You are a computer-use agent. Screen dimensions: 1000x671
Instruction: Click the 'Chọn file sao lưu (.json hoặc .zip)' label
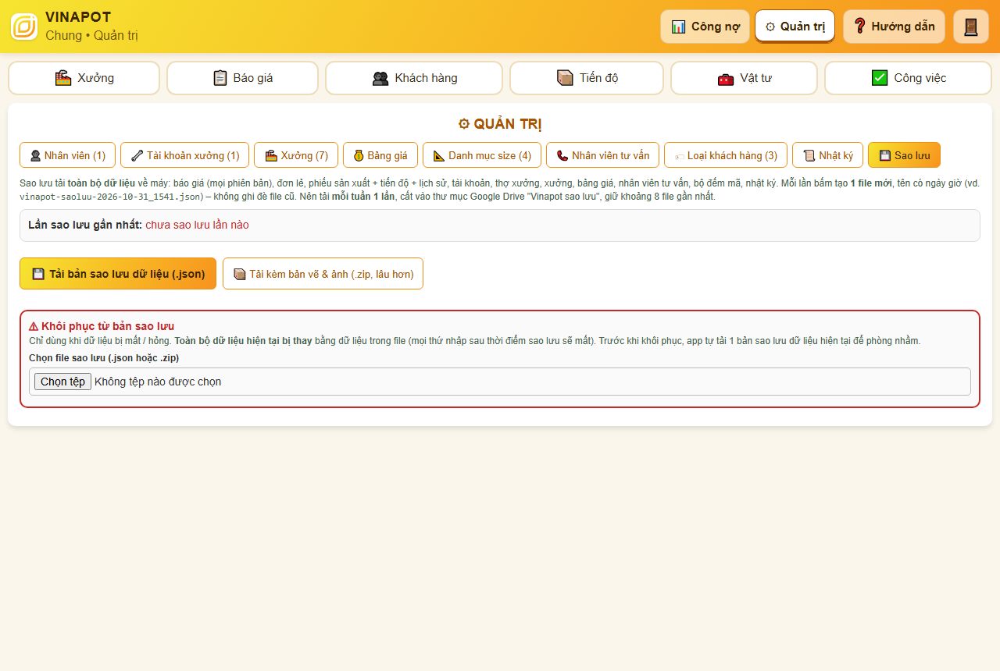[x=104, y=358]
